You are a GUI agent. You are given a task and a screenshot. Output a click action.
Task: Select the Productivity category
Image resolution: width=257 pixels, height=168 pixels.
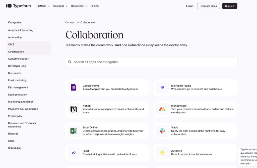(15, 116)
